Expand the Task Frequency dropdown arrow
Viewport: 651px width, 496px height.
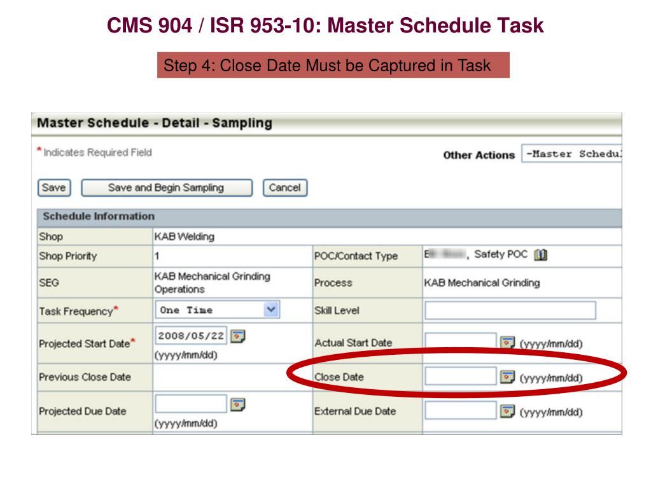(x=271, y=310)
